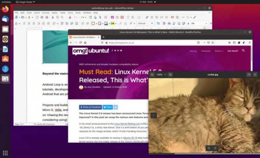Open the Format menu in Writer
The height and width of the screenshot is (158, 260).
46,13
